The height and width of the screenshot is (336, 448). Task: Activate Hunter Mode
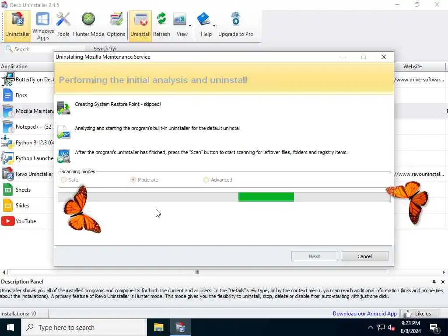point(88,26)
